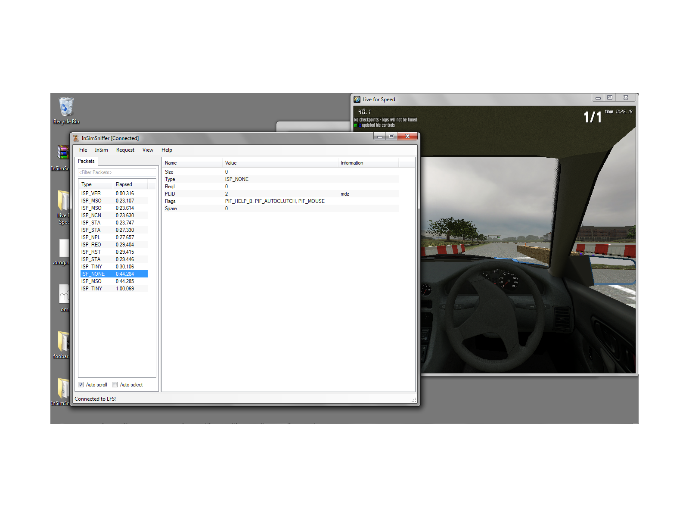Click the Value column header

[280, 163]
